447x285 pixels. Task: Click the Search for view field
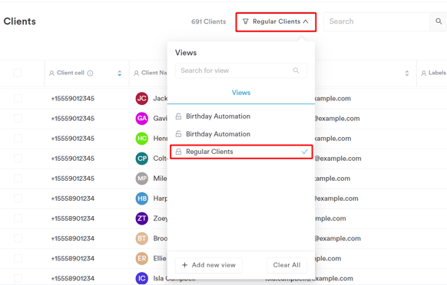click(241, 70)
